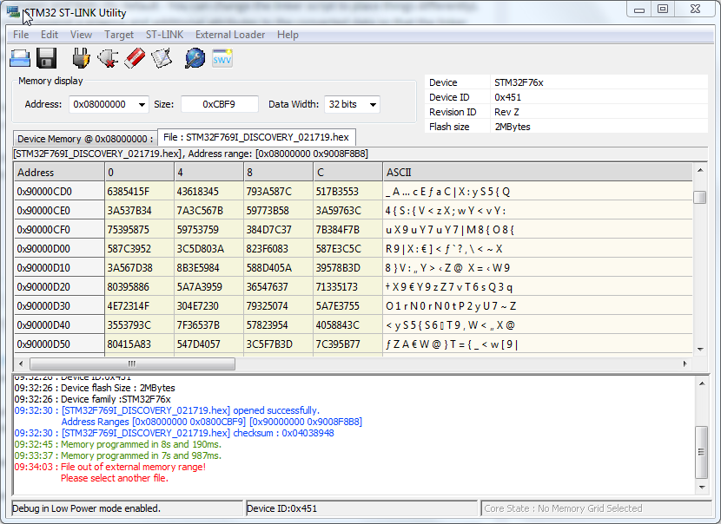Viewport: 721px width, 524px height.
Task: Select address row 0x90000CD0
Action: tap(59, 192)
